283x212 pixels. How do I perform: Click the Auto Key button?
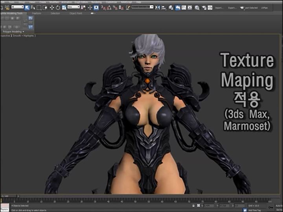tap(279, 206)
